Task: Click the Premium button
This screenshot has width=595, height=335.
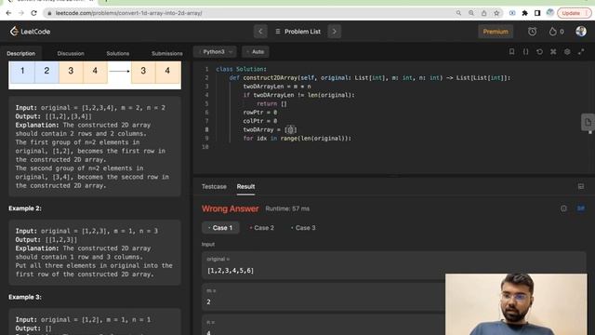Action: [x=496, y=32]
